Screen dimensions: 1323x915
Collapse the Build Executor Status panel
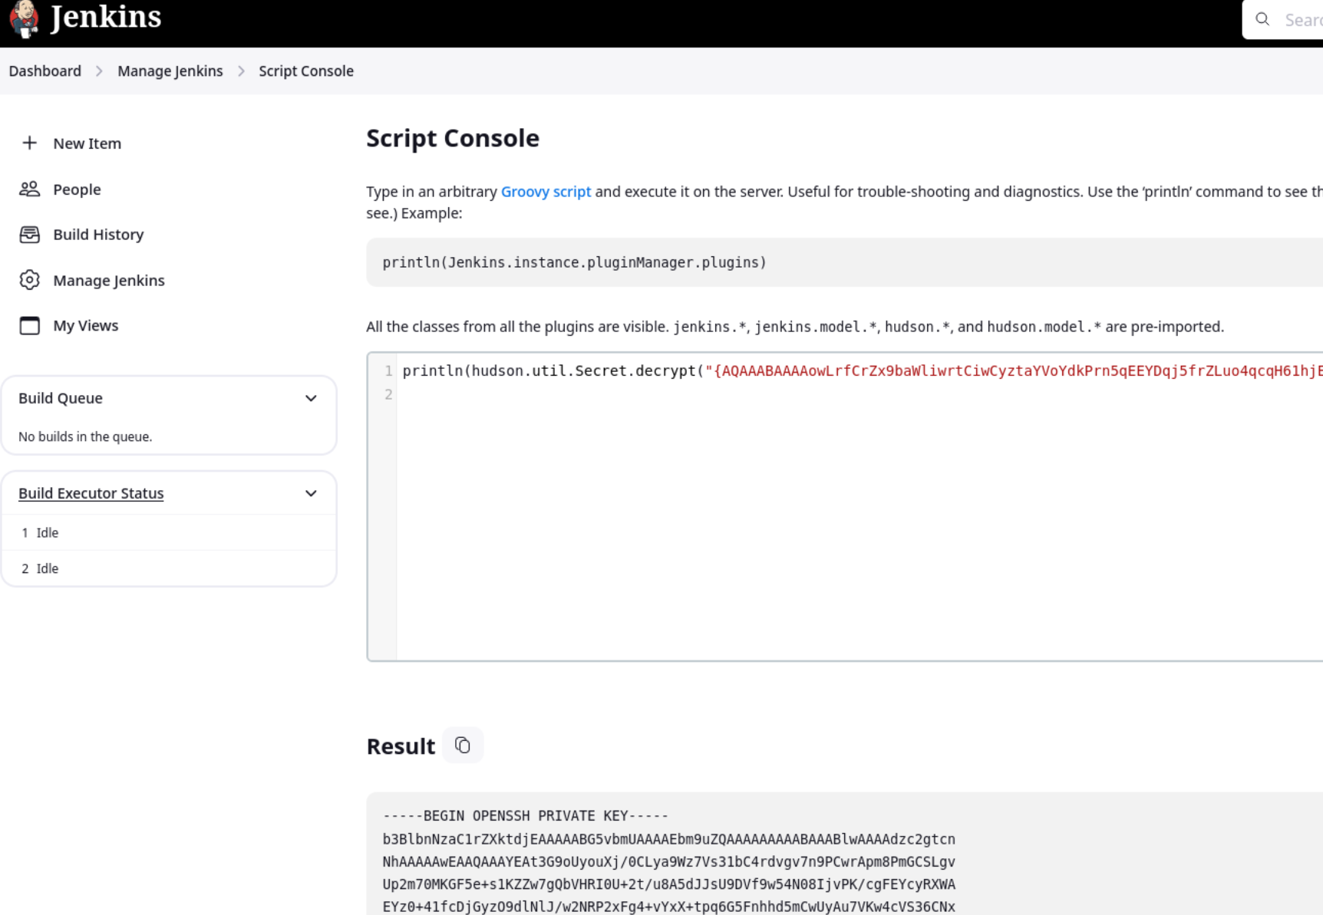[311, 494]
